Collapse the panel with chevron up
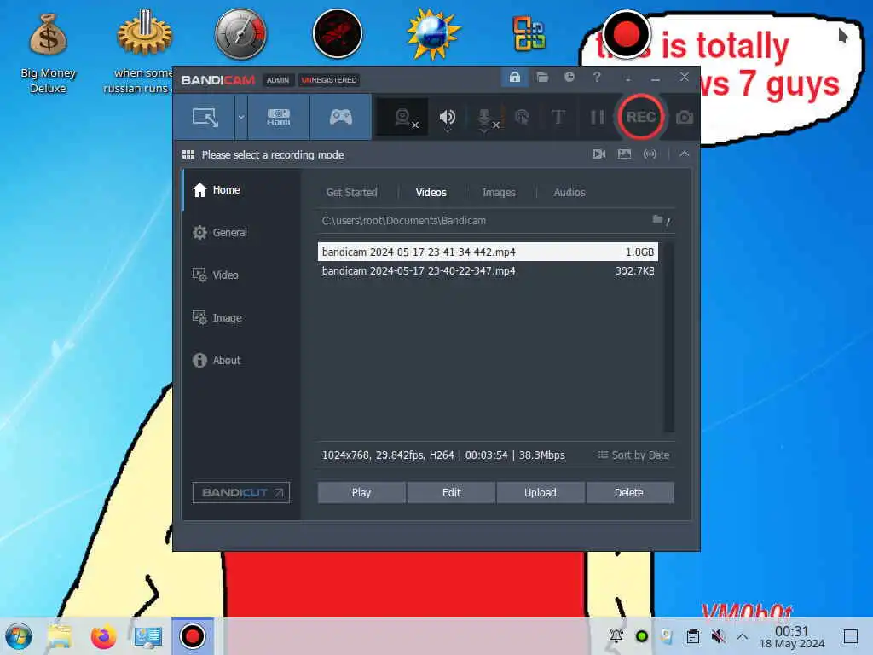Screen dimensions: 873x655 (x=685, y=154)
